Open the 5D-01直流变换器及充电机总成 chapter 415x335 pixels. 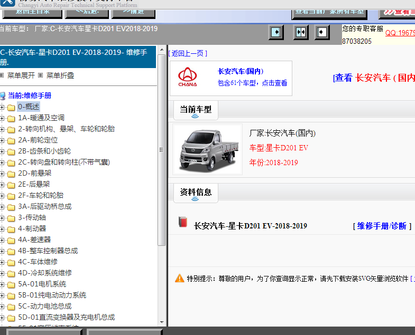click(67, 318)
